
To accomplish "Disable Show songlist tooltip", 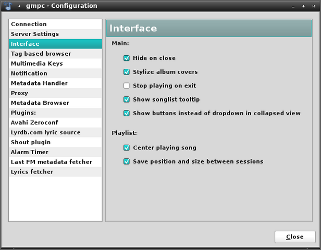I will 127,99.
